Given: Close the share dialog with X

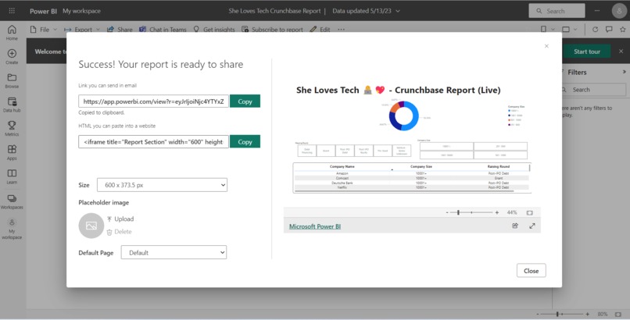Looking at the screenshot, I should pyautogui.click(x=546, y=46).
